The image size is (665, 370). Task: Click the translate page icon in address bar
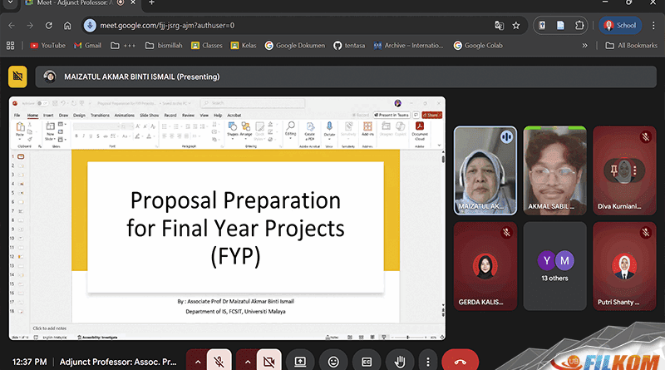point(499,25)
